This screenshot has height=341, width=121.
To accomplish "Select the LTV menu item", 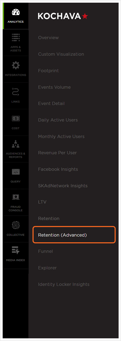I will pyautogui.click(x=42, y=202).
